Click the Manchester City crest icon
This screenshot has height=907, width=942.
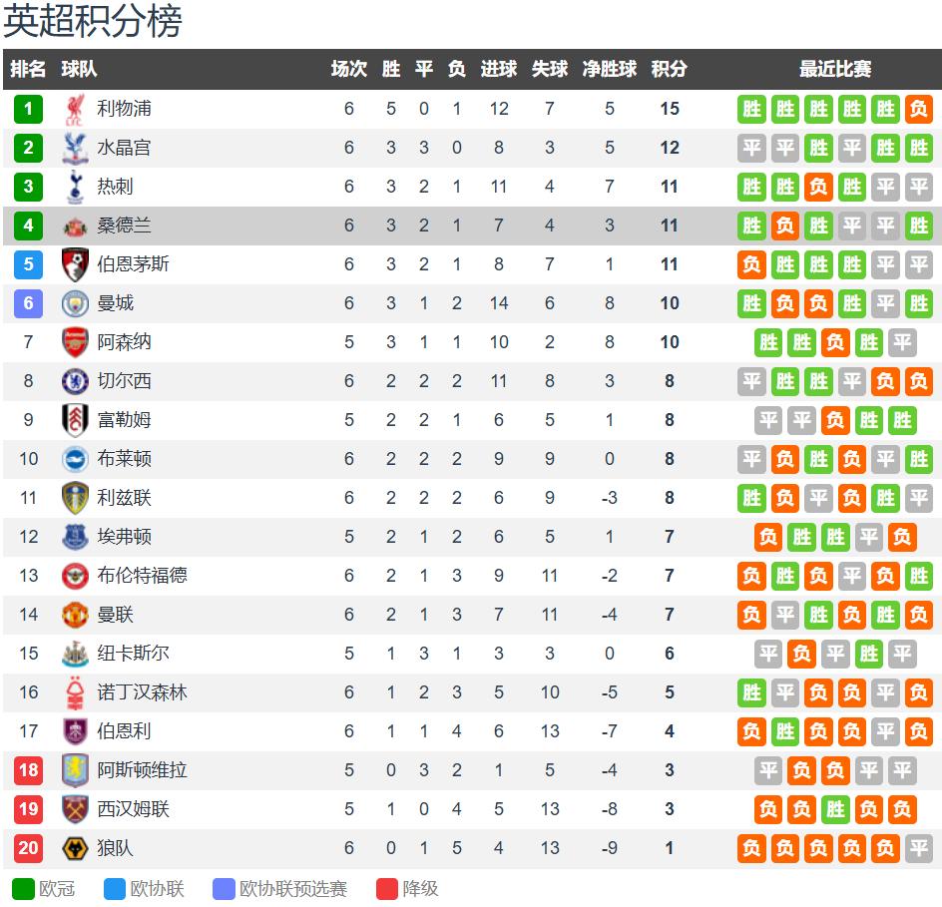pos(75,303)
